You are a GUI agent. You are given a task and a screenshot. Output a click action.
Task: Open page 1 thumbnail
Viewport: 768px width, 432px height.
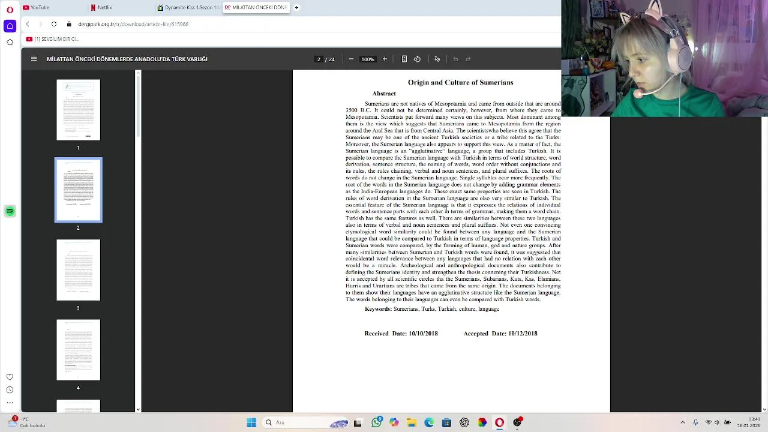pyautogui.click(x=78, y=110)
